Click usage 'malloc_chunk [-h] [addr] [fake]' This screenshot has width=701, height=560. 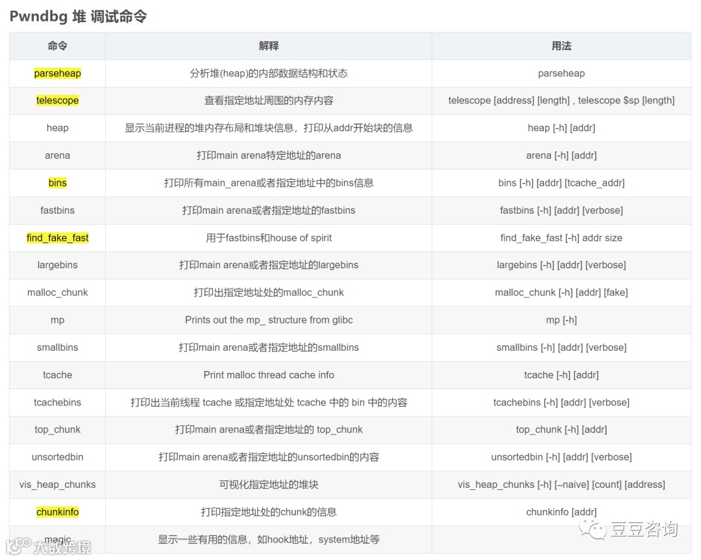click(561, 293)
